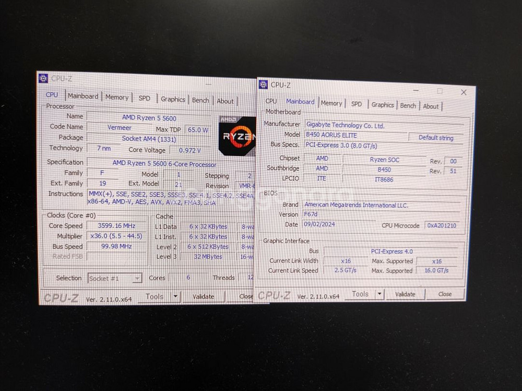
Task: Open SPD tab in right CPU-Z window
Action: point(356,104)
